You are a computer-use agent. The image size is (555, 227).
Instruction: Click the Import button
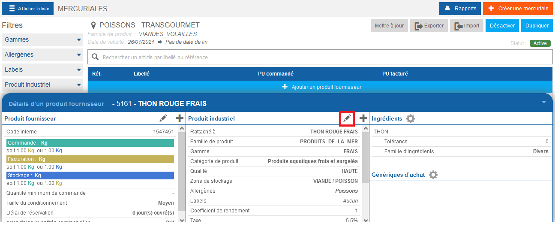click(467, 26)
